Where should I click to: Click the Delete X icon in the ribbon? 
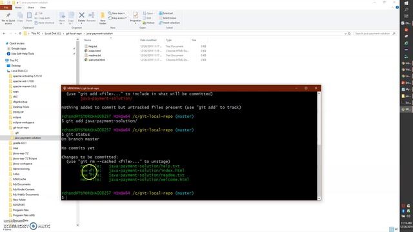[x=82, y=15]
